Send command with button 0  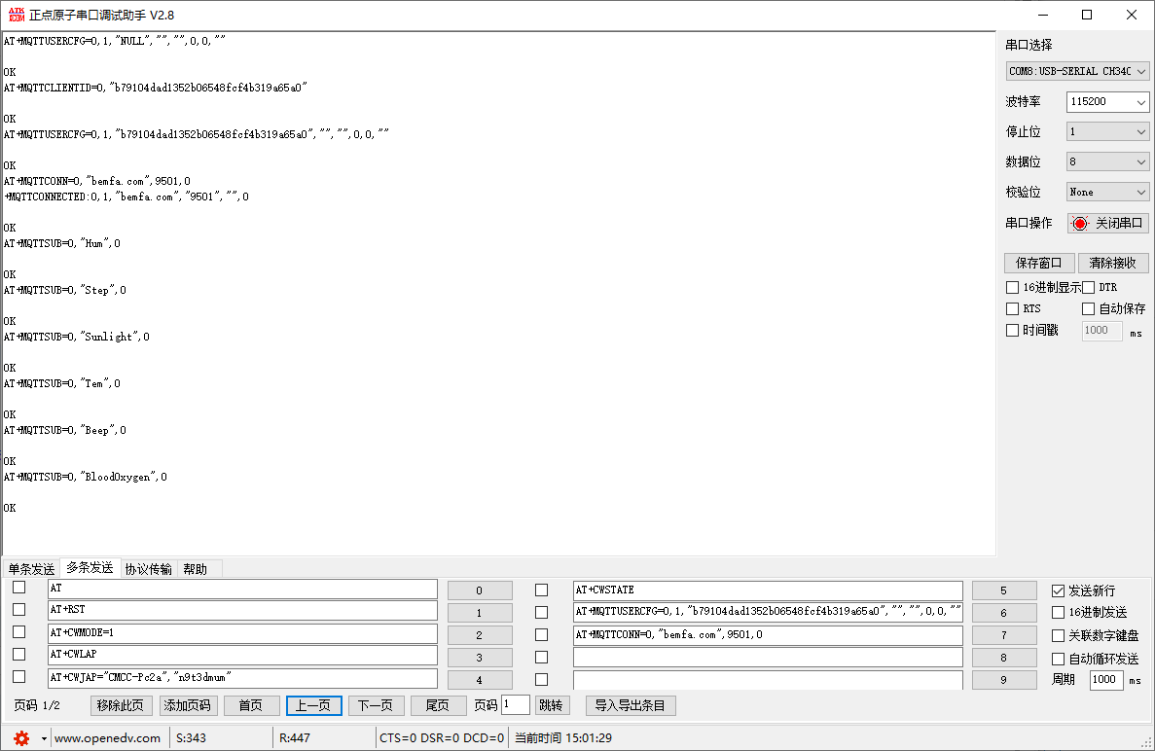pos(480,590)
